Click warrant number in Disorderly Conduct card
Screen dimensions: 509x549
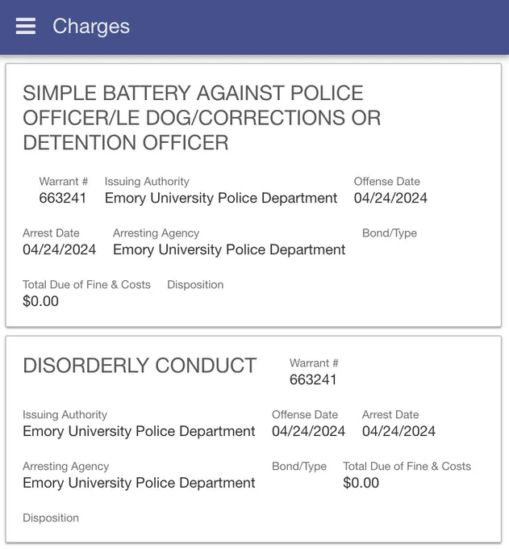[x=313, y=379]
